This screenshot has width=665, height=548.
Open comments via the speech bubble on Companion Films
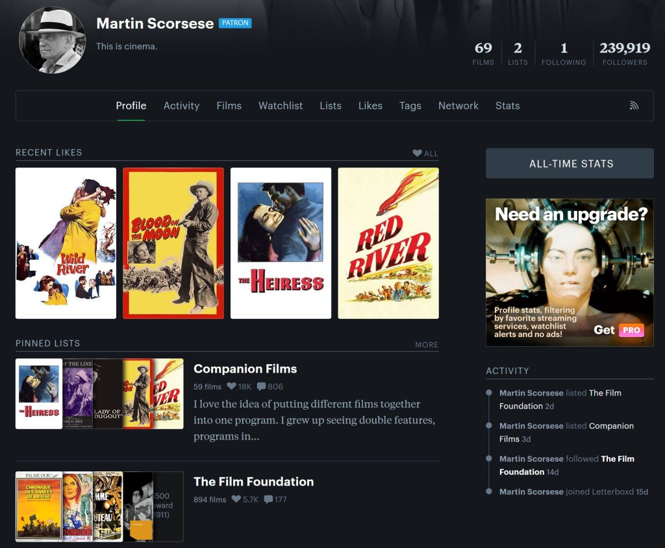tap(262, 386)
